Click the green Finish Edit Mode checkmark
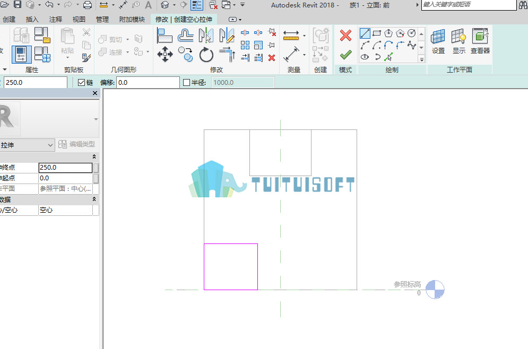This screenshot has height=349, width=528. pos(345,55)
